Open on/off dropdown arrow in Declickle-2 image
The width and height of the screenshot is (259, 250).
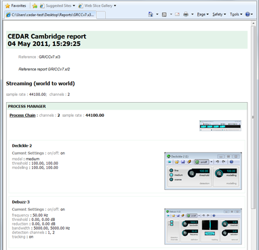(x=212, y=161)
